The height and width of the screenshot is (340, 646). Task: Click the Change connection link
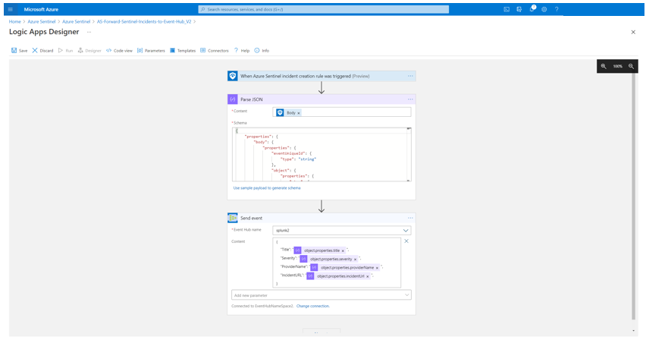click(313, 306)
